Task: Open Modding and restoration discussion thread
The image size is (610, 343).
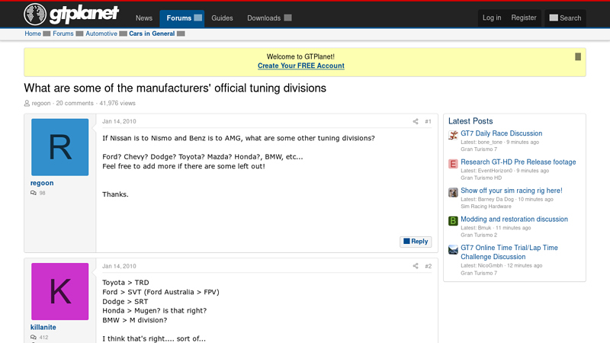Action: 514,220
